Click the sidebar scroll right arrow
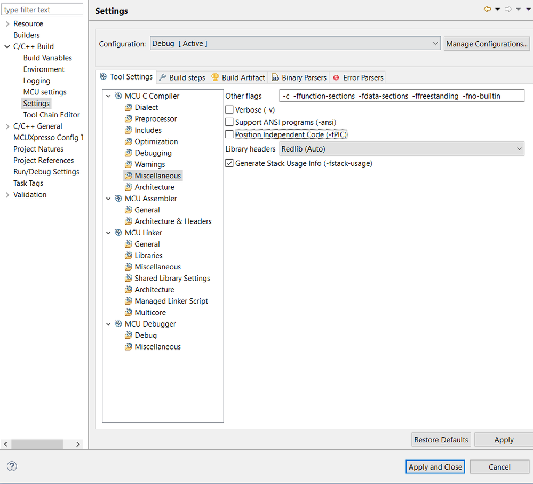This screenshot has width=533, height=484. click(78, 444)
